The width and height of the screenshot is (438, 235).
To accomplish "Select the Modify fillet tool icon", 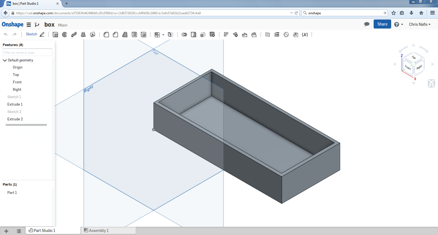I will pos(226,35).
